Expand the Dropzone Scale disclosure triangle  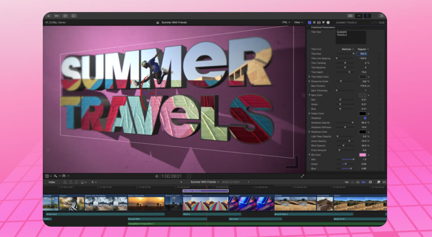click(x=309, y=81)
